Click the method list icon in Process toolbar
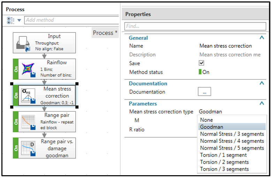 (10, 20)
